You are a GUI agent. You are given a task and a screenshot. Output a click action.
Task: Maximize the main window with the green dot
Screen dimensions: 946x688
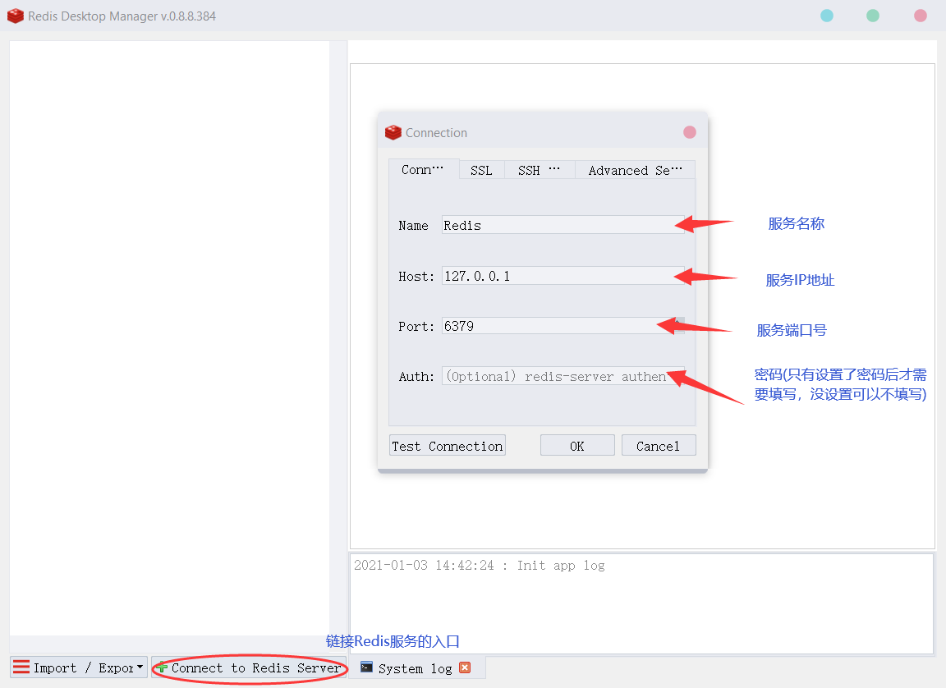[873, 16]
